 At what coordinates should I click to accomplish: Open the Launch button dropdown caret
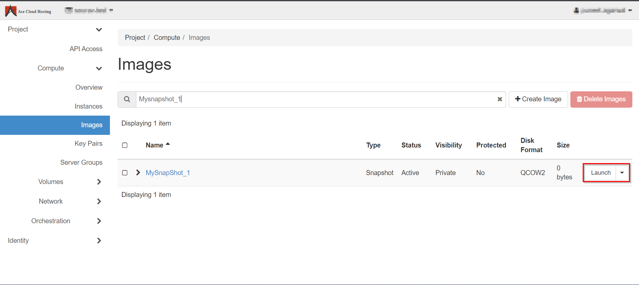point(622,173)
